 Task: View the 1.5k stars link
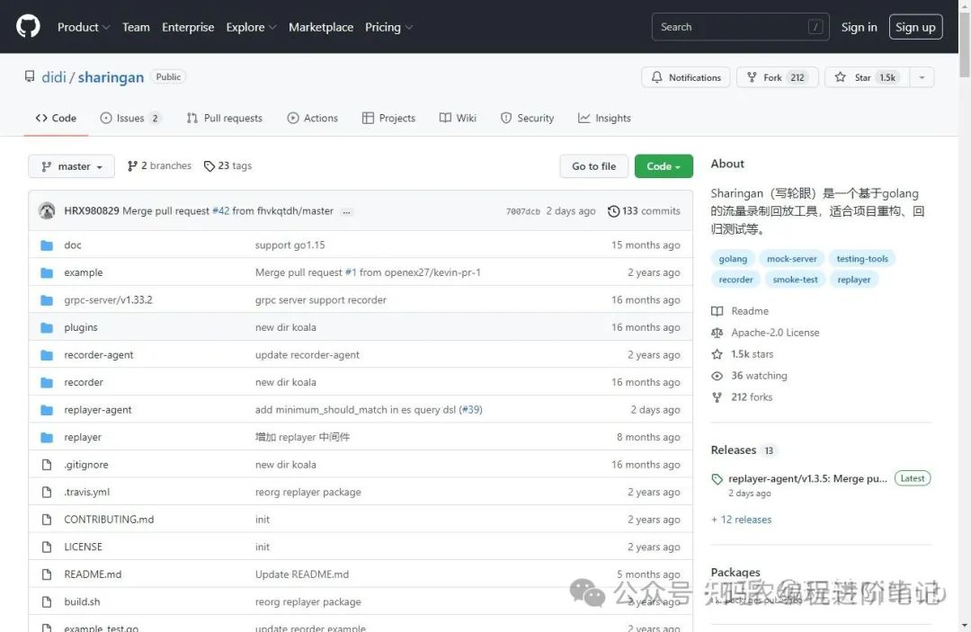click(743, 354)
